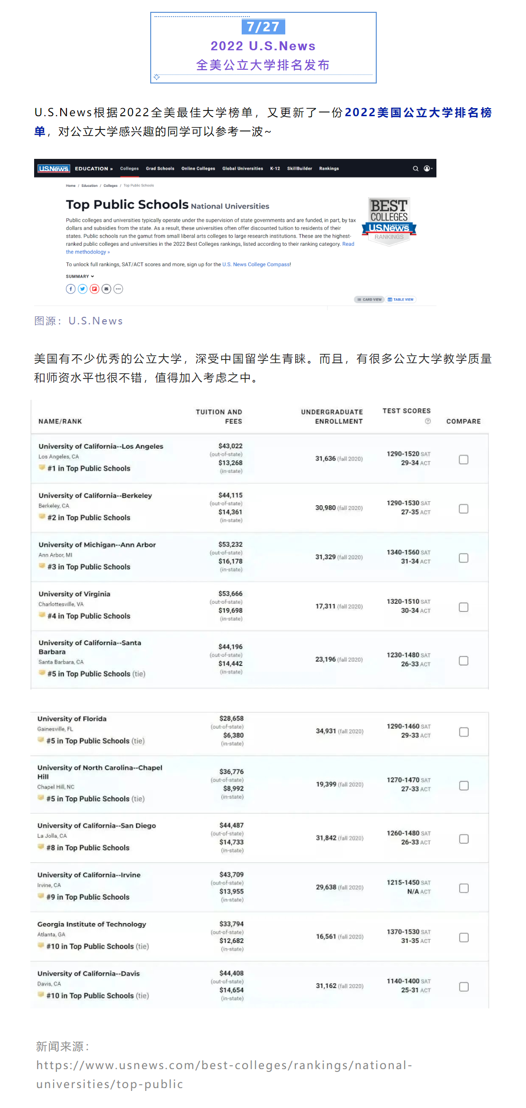Tick compare checkbox for UC Santa Barbara
Viewport: 526px width, 1108px height.
(x=463, y=661)
